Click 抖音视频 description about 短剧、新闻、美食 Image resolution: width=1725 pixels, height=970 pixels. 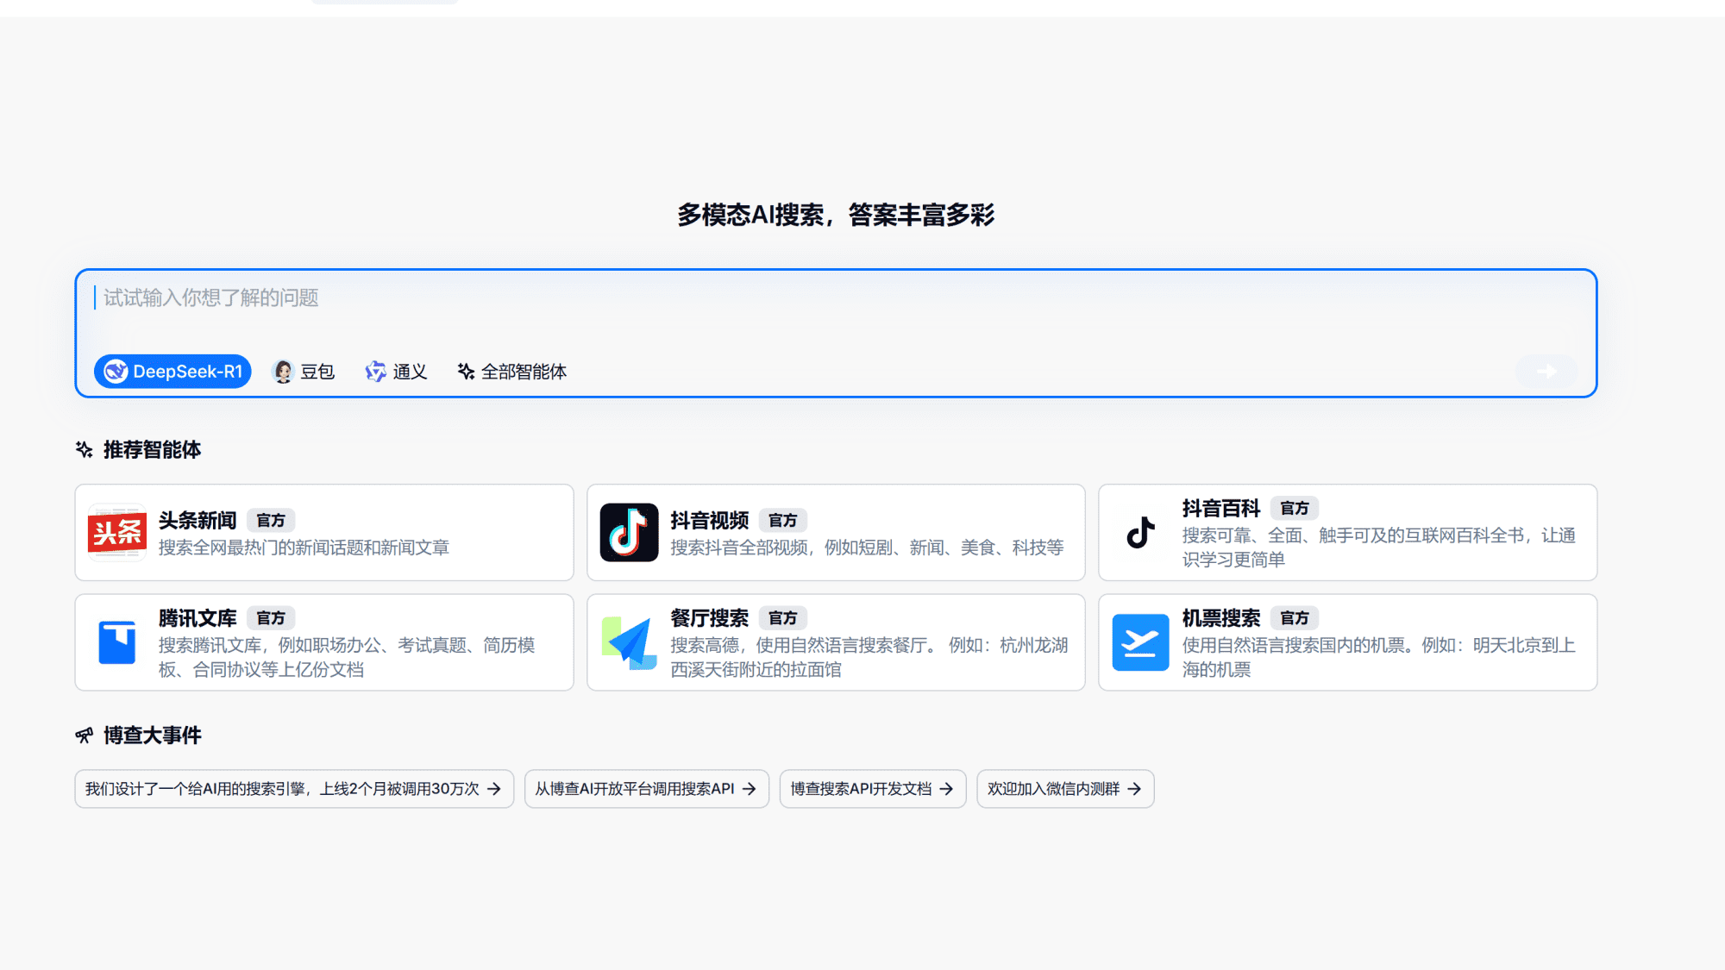867,548
